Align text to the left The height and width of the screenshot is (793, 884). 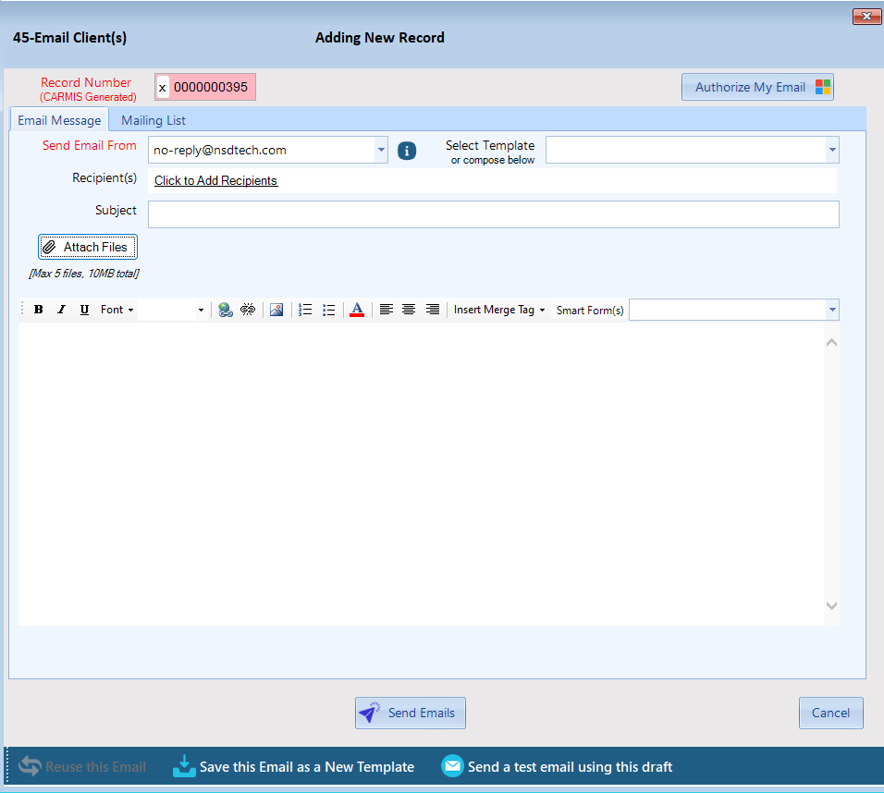[387, 311]
